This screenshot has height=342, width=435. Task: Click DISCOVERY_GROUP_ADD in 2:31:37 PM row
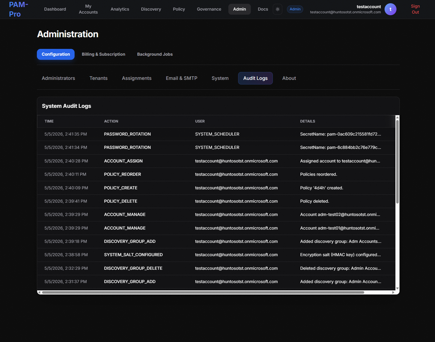point(130,282)
